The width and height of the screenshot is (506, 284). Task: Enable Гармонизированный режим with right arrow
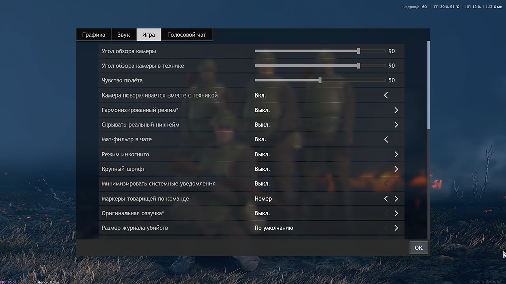click(396, 110)
